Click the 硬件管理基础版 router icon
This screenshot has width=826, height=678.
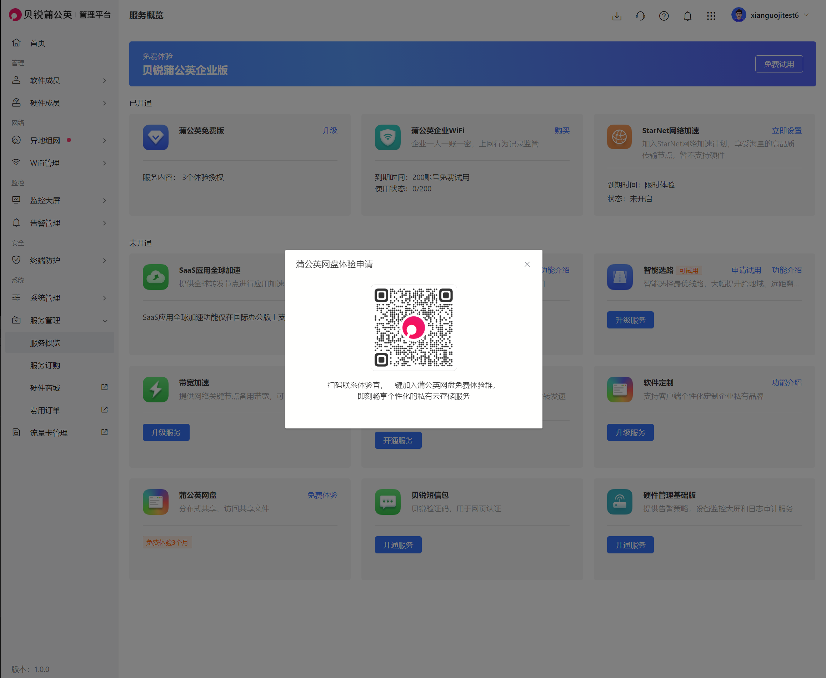tap(619, 502)
